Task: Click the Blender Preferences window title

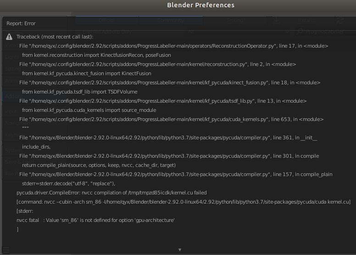Action: click(x=200, y=5)
